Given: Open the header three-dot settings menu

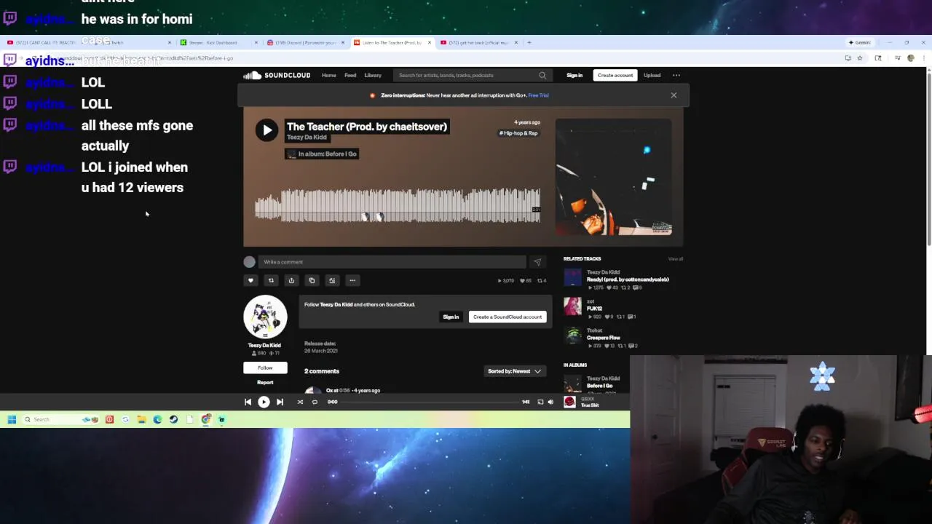Looking at the screenshot, I should [x=676, y=75].
